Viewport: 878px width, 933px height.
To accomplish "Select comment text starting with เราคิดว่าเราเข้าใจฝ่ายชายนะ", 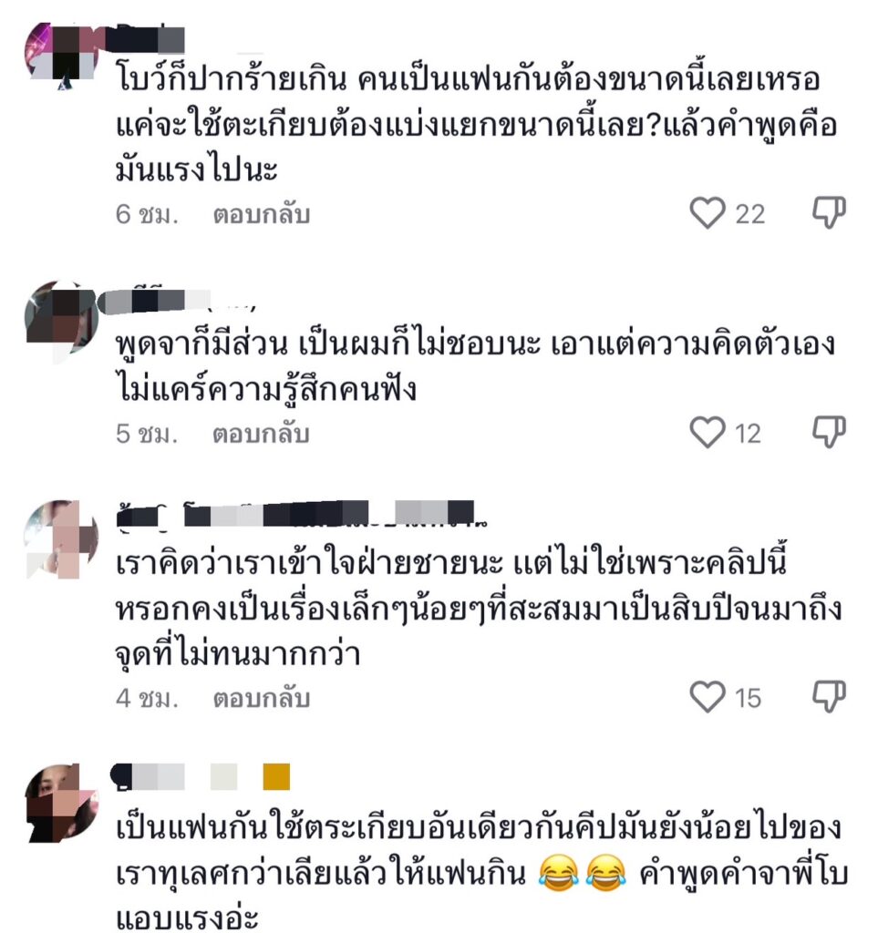I will click(x=478, y=608).
